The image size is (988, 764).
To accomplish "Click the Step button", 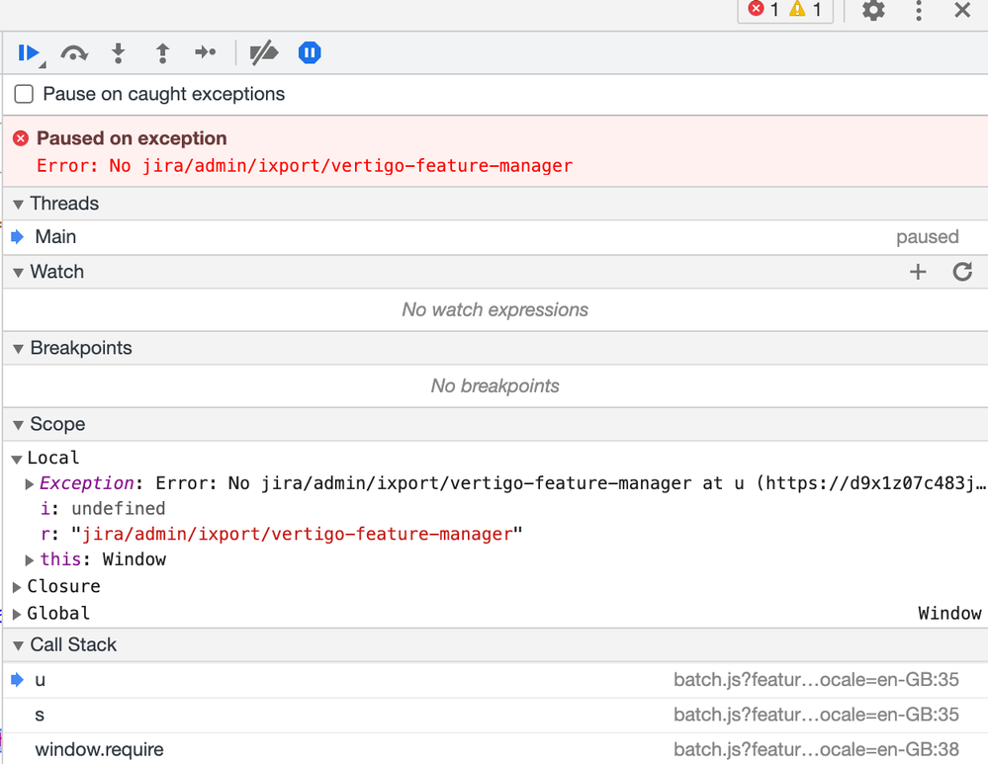I will coord(206,52).
